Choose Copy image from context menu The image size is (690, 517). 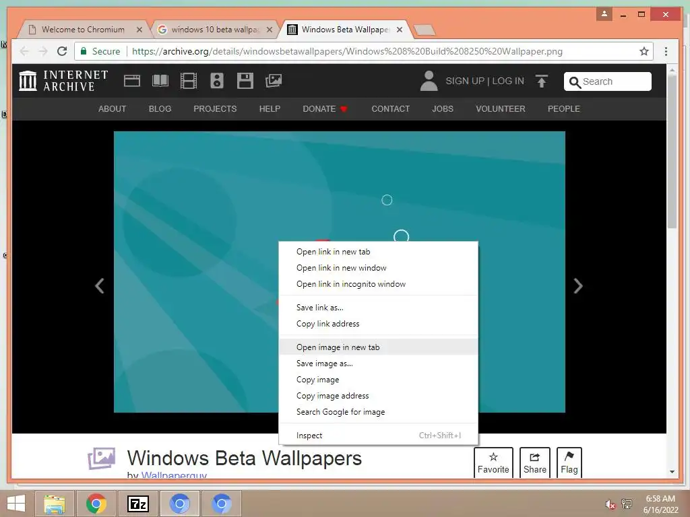click(x=379, y=380)
